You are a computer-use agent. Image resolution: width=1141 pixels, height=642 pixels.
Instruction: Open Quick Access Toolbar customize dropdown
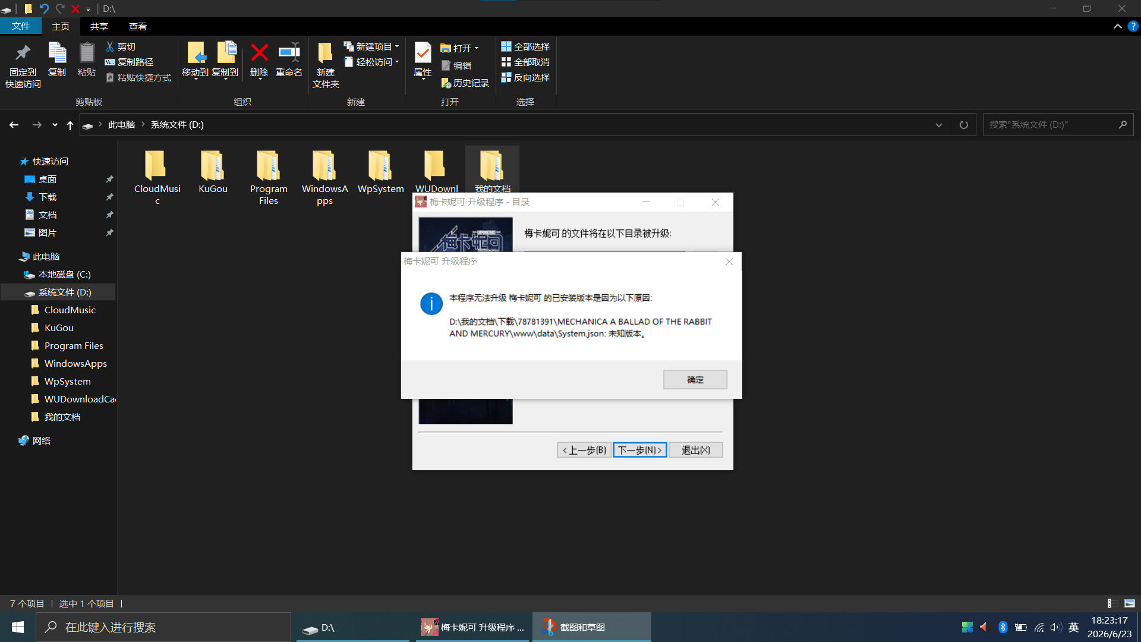(88, 9)
